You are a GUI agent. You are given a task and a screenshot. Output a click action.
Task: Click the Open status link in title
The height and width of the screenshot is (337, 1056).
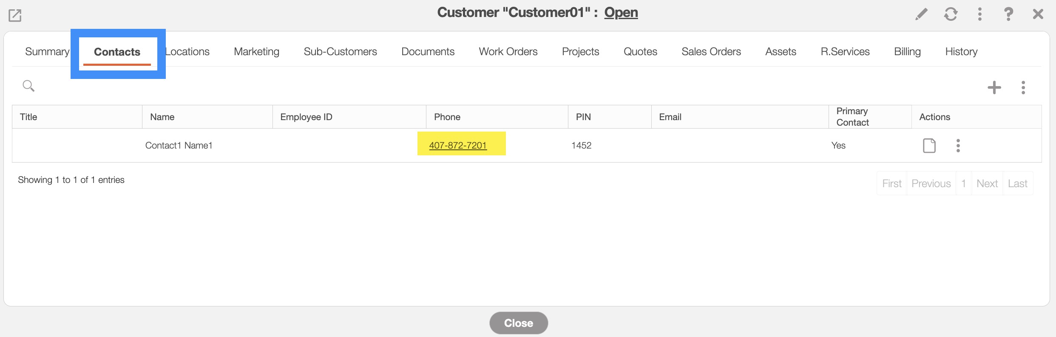pyautogui.click(x=621, y=13)
